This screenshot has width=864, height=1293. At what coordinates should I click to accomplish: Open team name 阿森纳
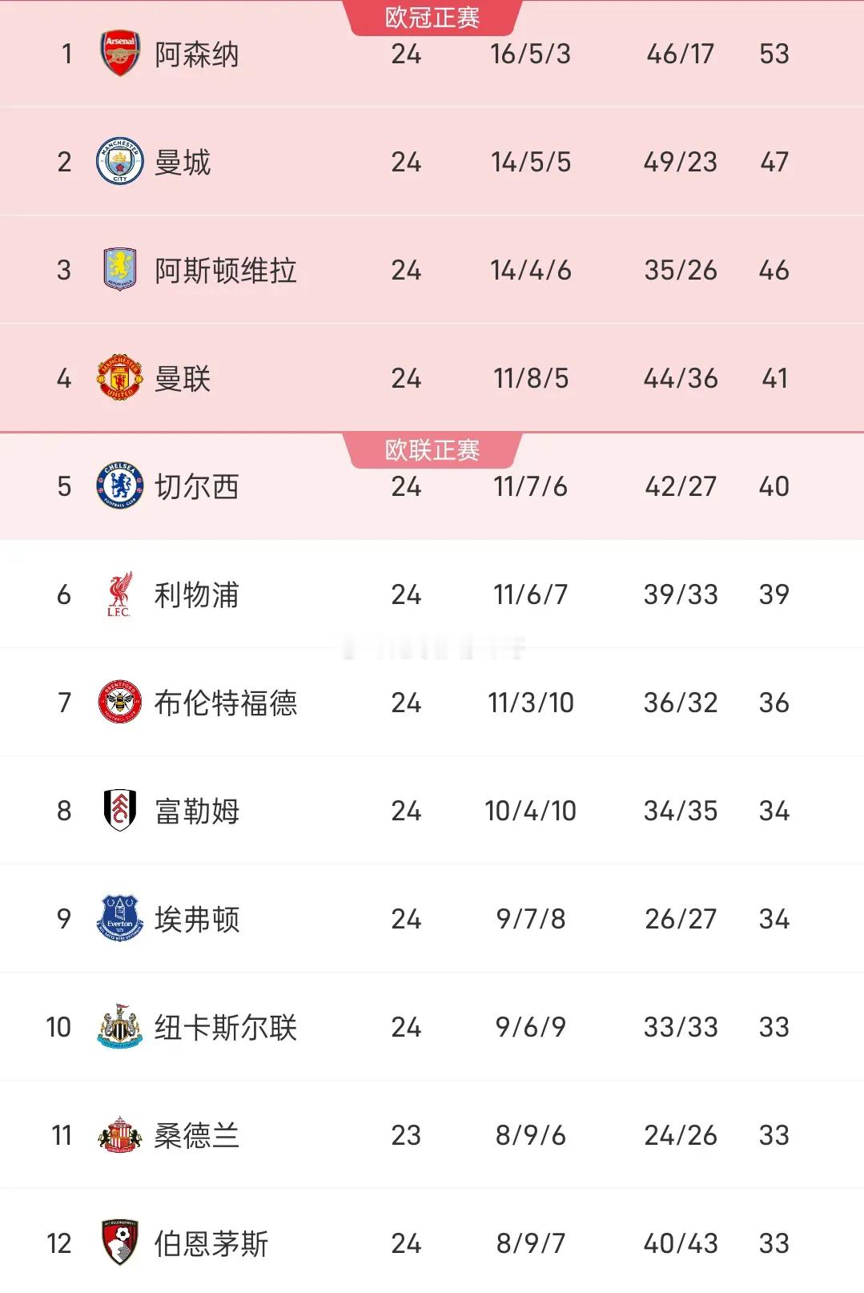pyautogui.click(x=197, y=54)
